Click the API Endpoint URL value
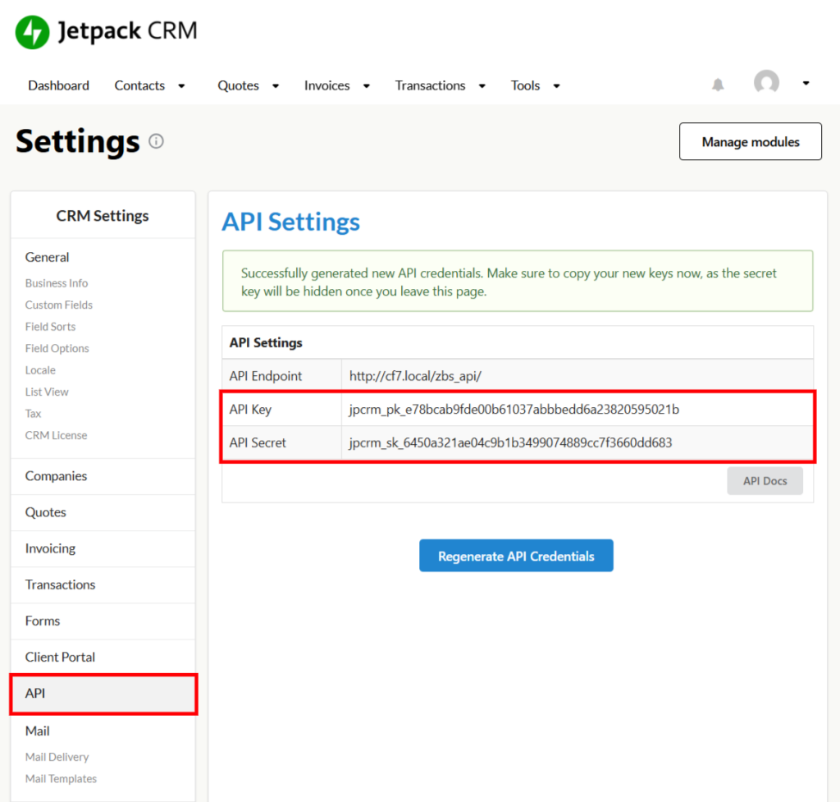 [415, 376]
